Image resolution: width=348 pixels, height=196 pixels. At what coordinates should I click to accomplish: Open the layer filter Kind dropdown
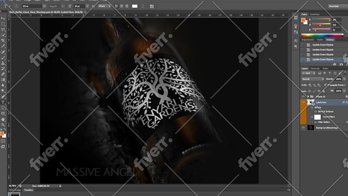(x=309, y=73)
